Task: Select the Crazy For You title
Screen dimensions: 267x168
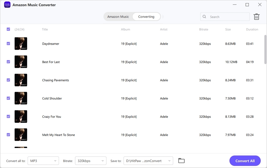Action: 52,116
